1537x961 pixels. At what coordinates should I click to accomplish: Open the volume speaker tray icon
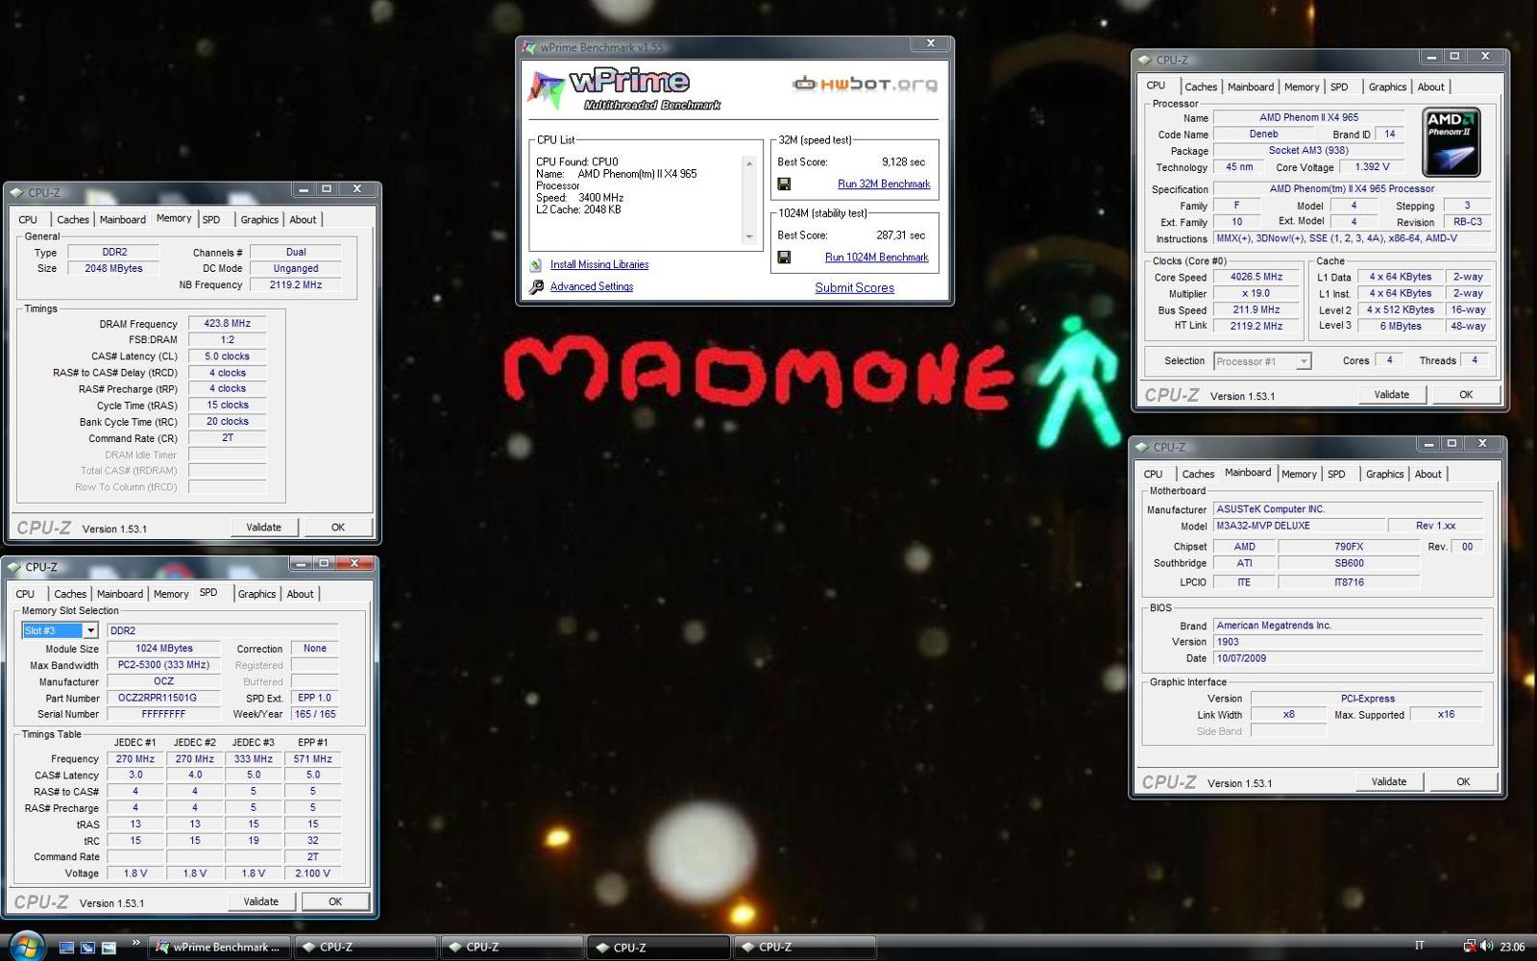coord(1486,947)
